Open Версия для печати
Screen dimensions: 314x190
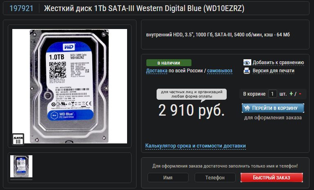click(x=273, y=71)
